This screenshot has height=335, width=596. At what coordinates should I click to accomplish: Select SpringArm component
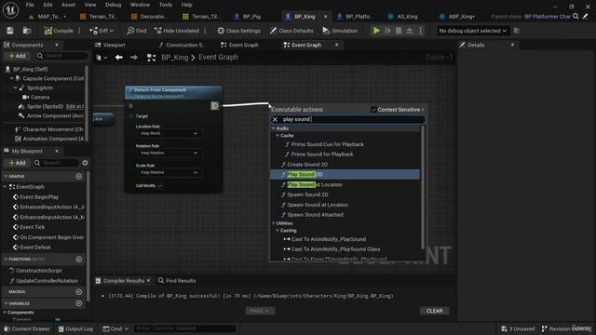coord(39,87)
